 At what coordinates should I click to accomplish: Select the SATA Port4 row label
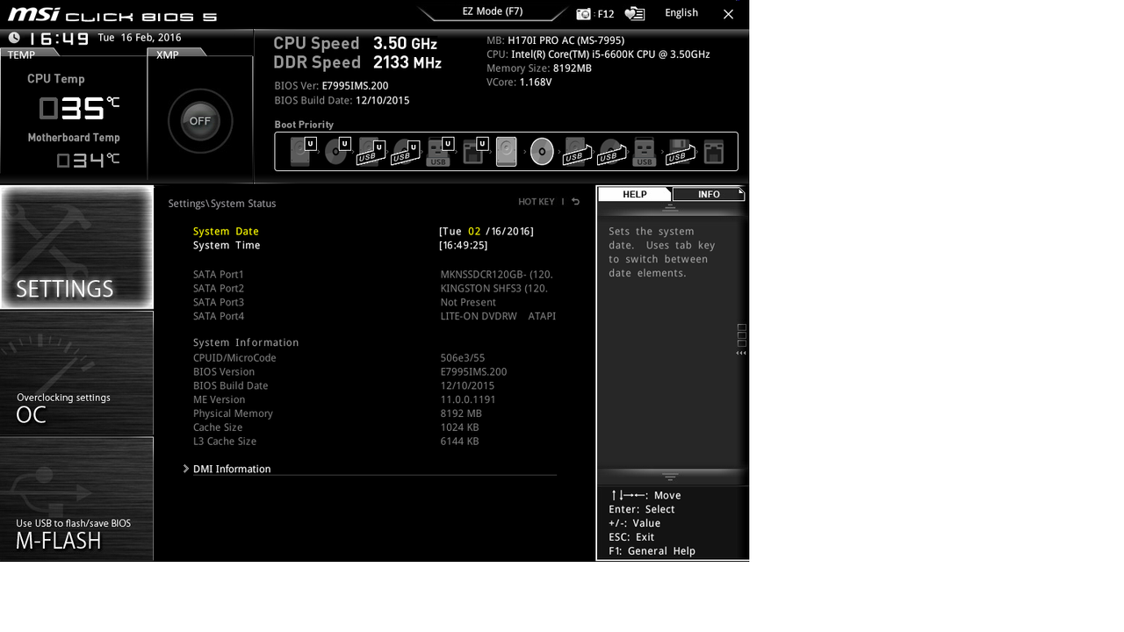pos(219,317)
